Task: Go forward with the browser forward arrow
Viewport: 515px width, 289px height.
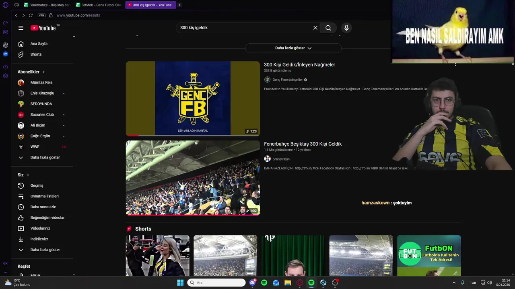Action: coord(23,15)
